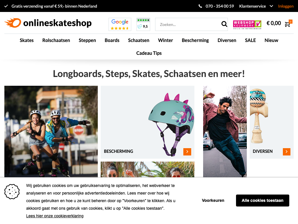Click the orange arrow on Diversen tile
This screenshot has width=298, height=224.
[x=286, y=152]
